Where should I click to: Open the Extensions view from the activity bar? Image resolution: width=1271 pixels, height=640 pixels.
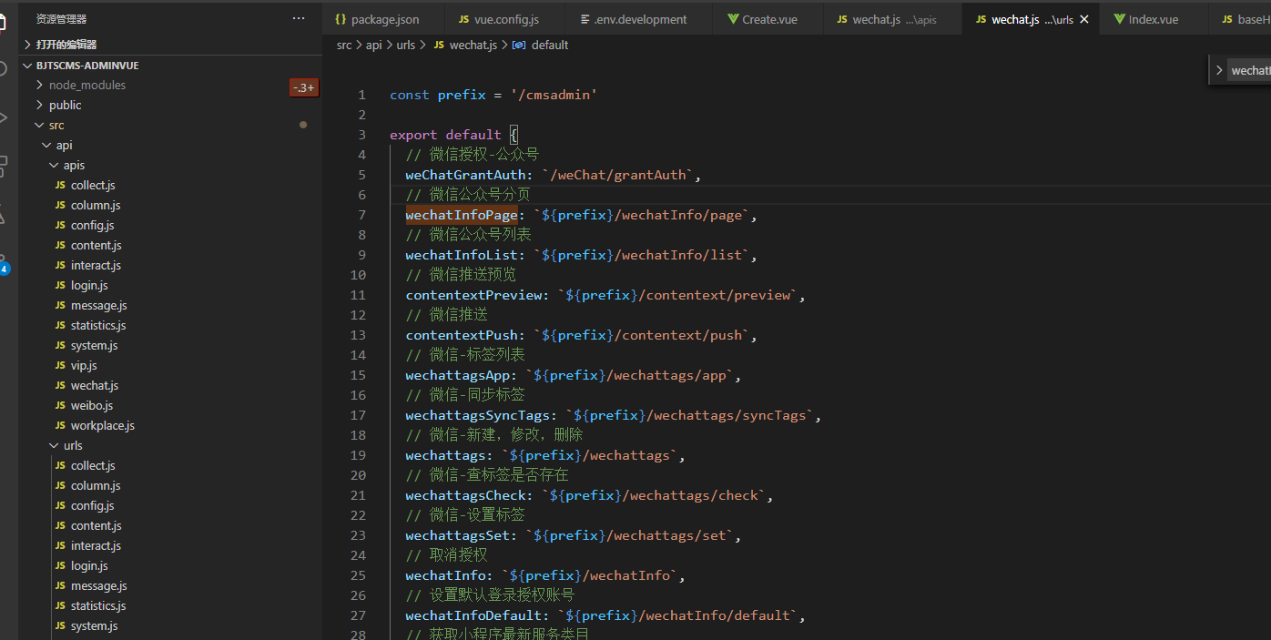(x=4, y=167)
